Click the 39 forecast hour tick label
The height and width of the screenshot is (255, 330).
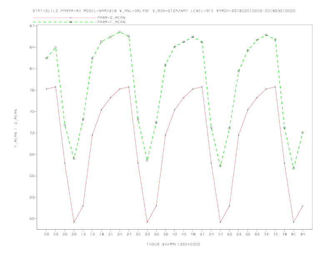[x=165, y=234]
